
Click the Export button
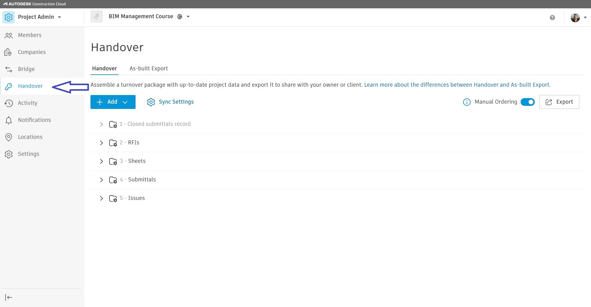[559, 102]
